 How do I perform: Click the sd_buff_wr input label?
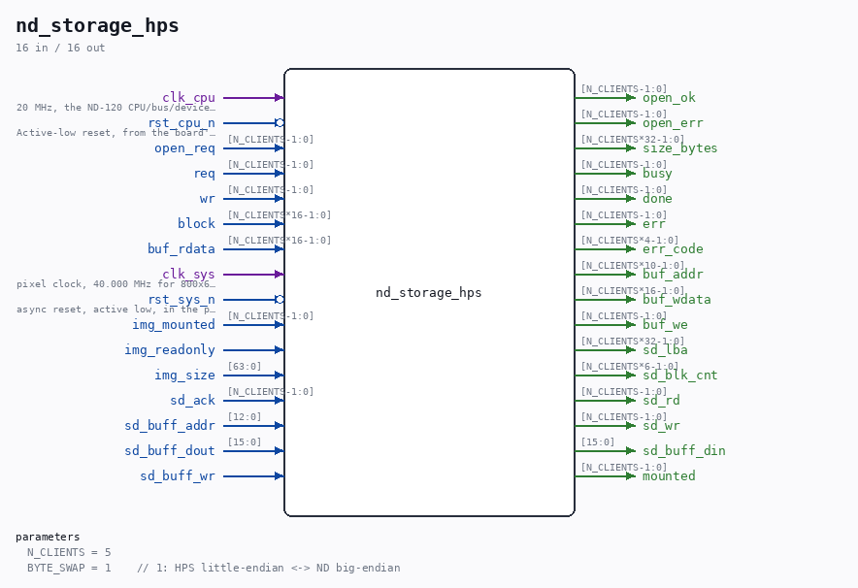pos(178,475)
